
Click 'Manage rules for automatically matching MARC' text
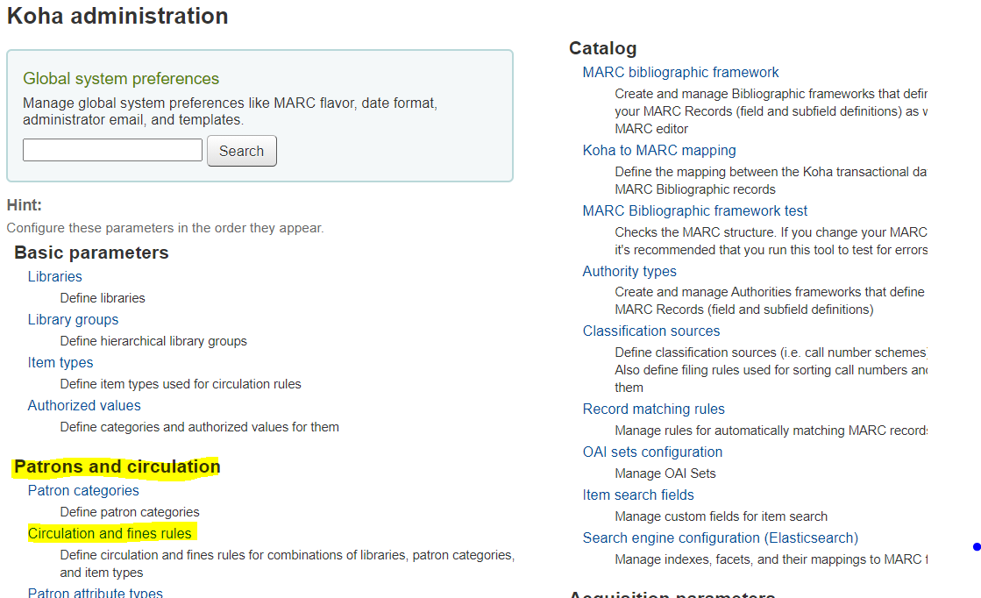(771, 431)
